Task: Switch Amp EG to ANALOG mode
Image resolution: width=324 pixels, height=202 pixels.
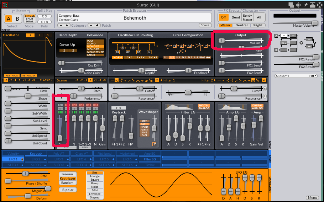Action: pyautogui.click(x=257, y=108)
